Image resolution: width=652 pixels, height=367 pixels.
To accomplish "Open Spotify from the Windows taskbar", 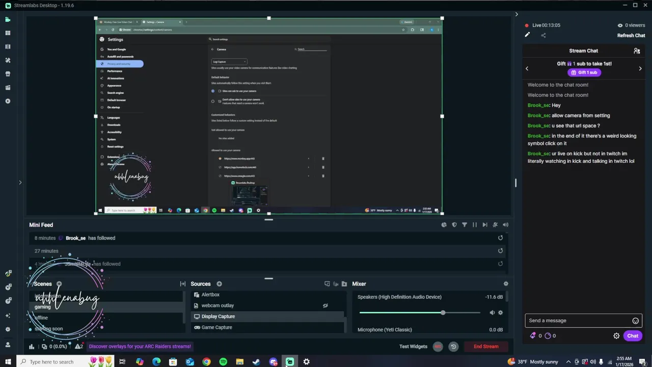I will tap(223, 362).
